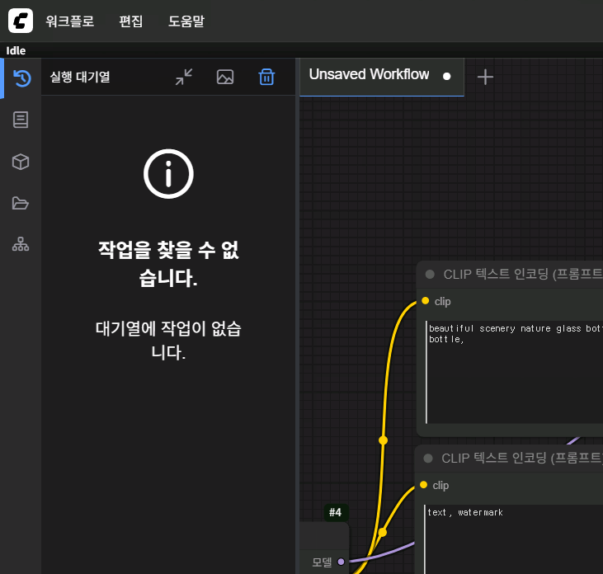Clear the queue with the trash icon

tap(266, 77)
